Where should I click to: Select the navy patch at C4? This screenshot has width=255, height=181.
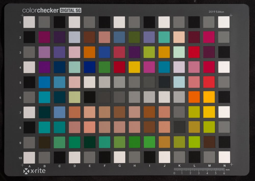pos(59,67)
